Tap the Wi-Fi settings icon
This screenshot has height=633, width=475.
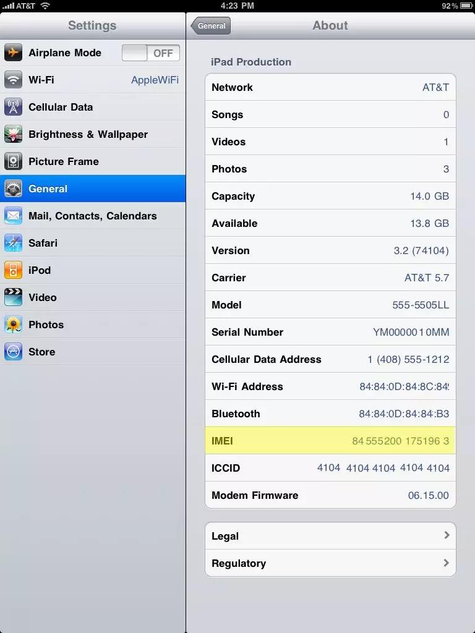coord(14,80)
